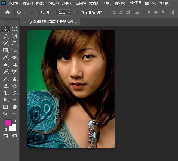
Task: Open the 图像(I) menu
Action: 41,3
